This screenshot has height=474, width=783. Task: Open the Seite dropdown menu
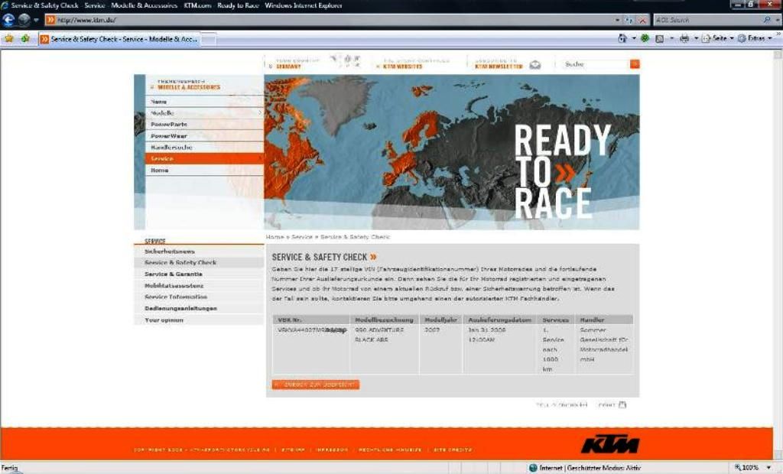(718, 38)
